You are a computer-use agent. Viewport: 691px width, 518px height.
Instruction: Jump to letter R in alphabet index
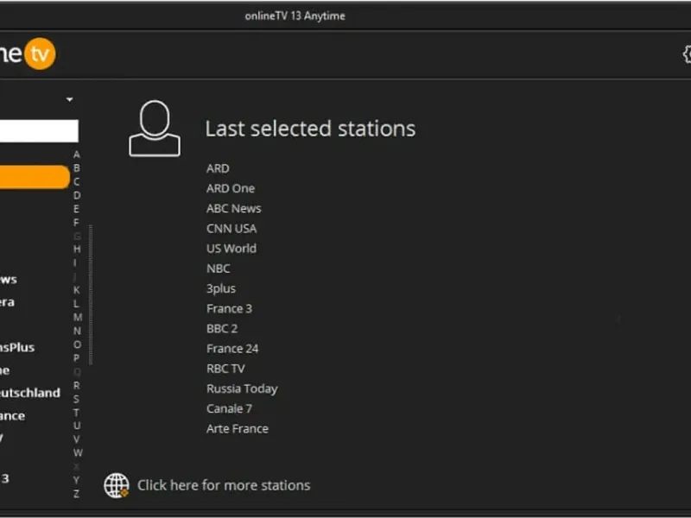[77, 386]
